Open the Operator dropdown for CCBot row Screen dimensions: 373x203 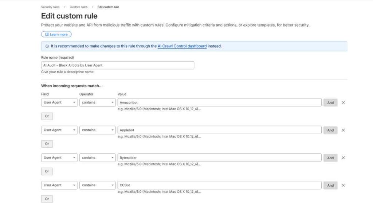[x=97, y=185]
